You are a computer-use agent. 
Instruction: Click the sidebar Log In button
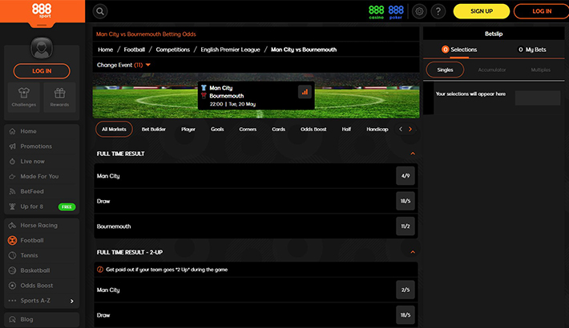pyautogui.click(x=42, y=71)
